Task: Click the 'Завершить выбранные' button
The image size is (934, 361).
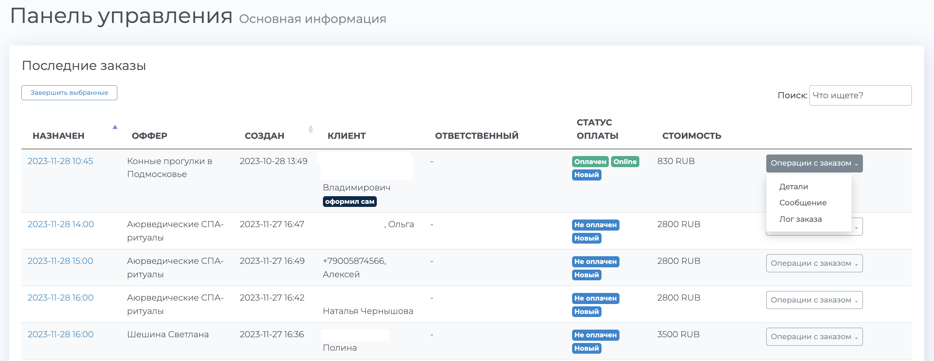Action: [x=69, y=93]
